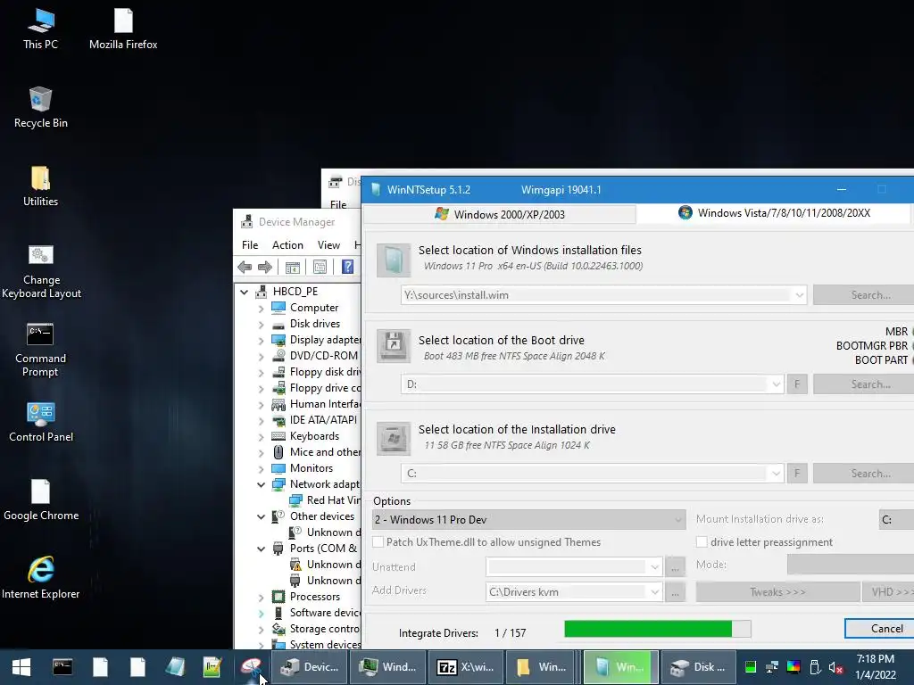Open File menu of Disk window
The height and width of the screenshot is (685, 914).
click(338, 204)
